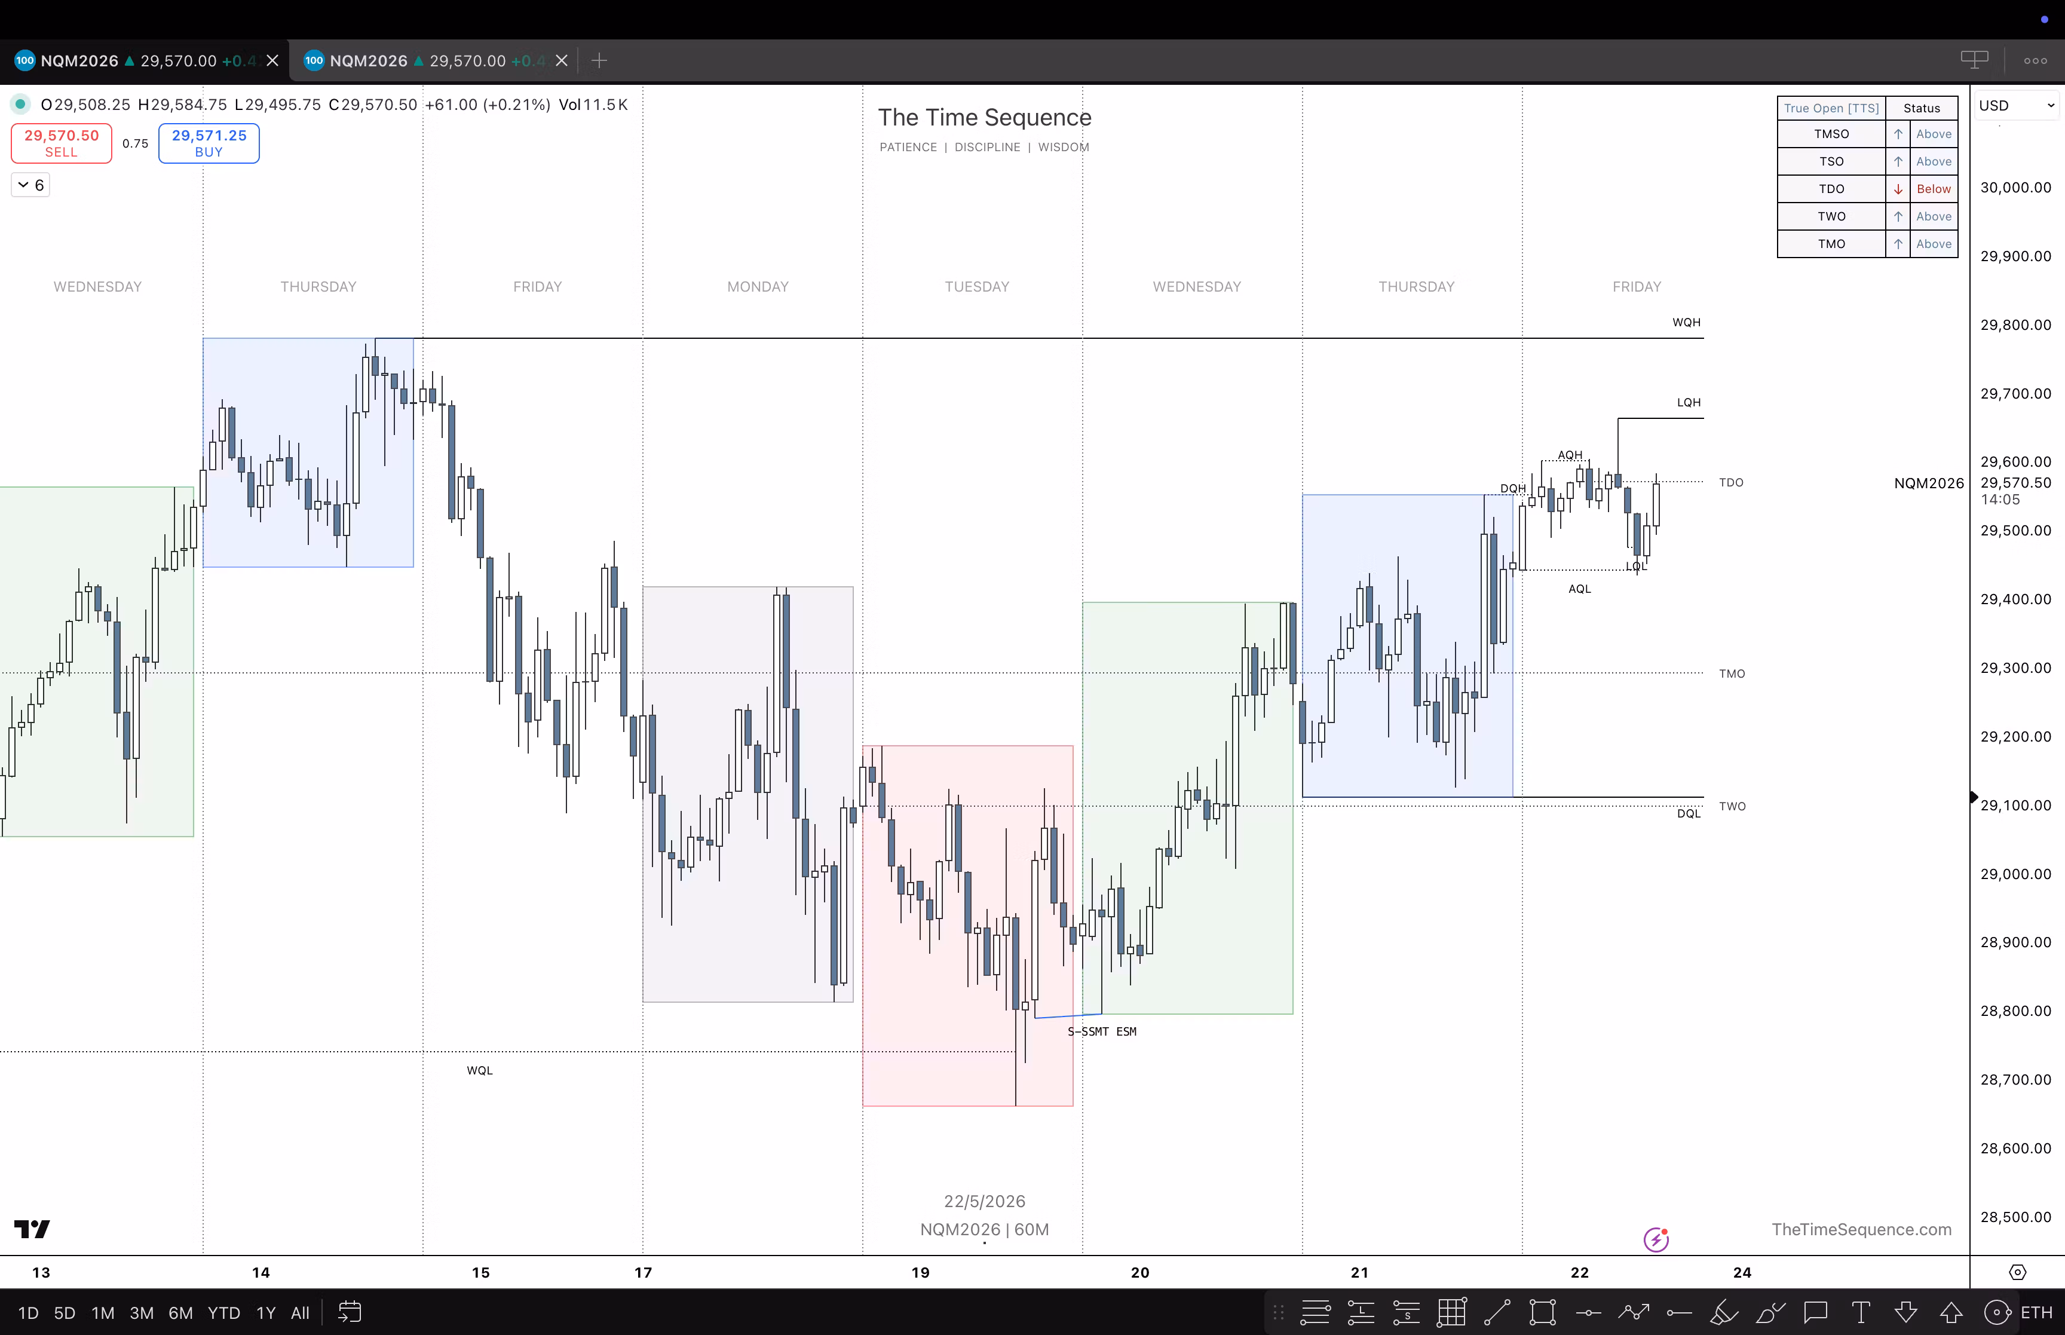This screenshot has width=2065, height=1335.
Task: Set the range to 1Y
Action: point(265,1312)
